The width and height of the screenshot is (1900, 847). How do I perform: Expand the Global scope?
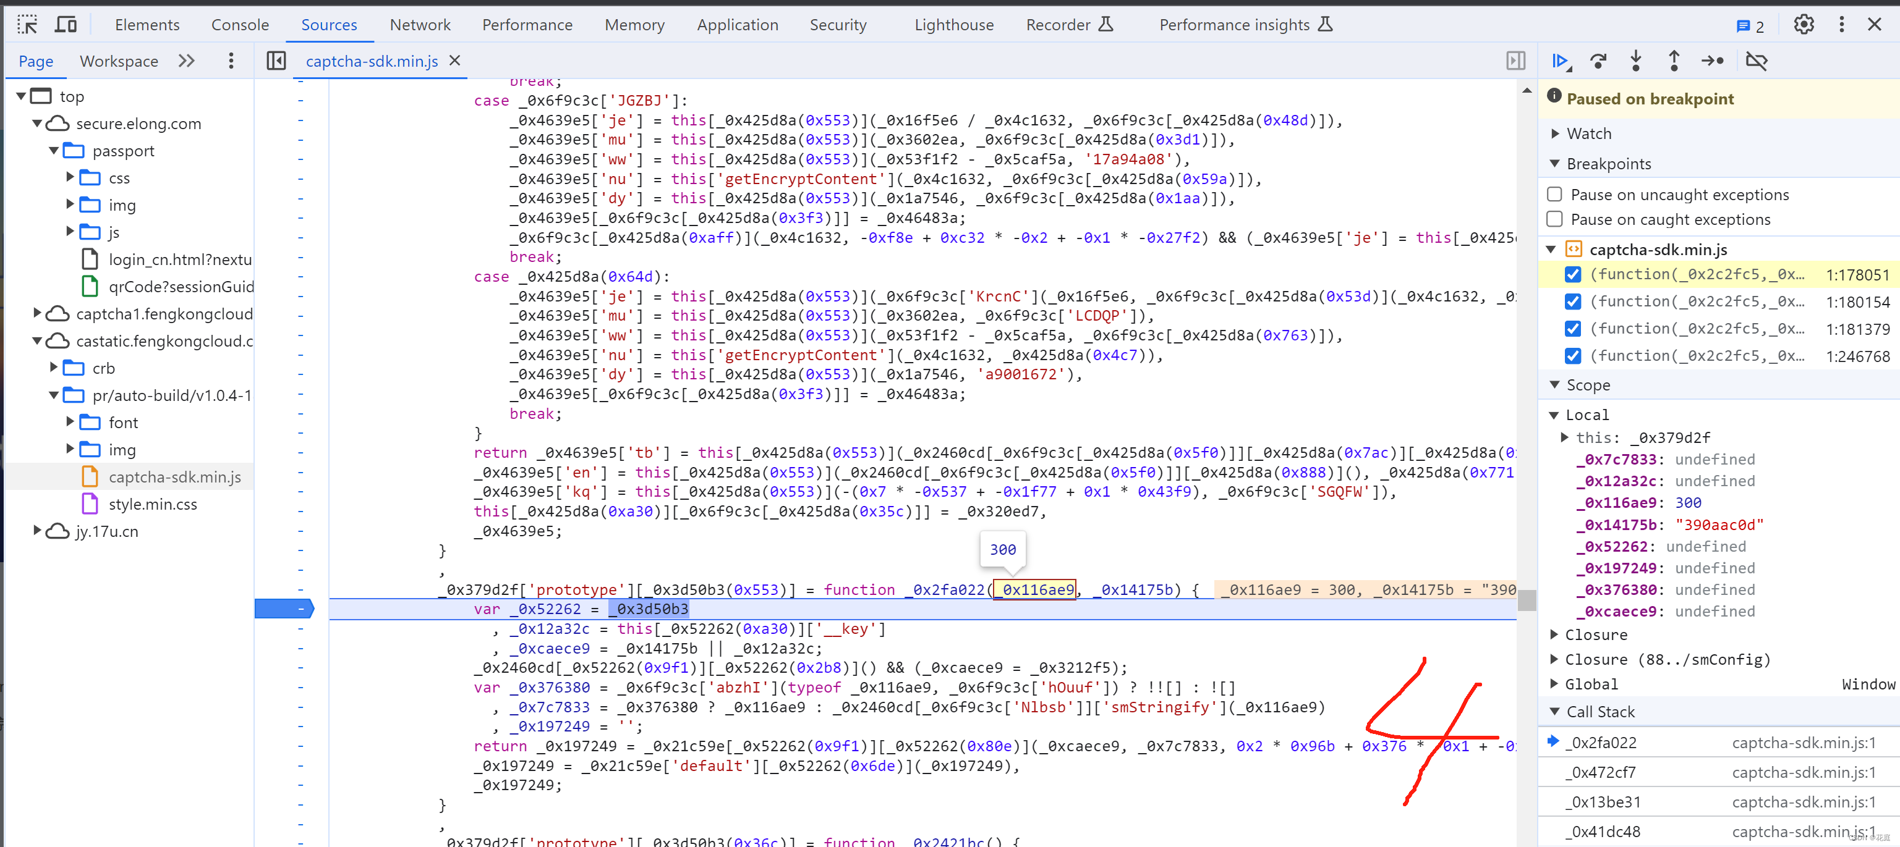(x=1553, y=684)
